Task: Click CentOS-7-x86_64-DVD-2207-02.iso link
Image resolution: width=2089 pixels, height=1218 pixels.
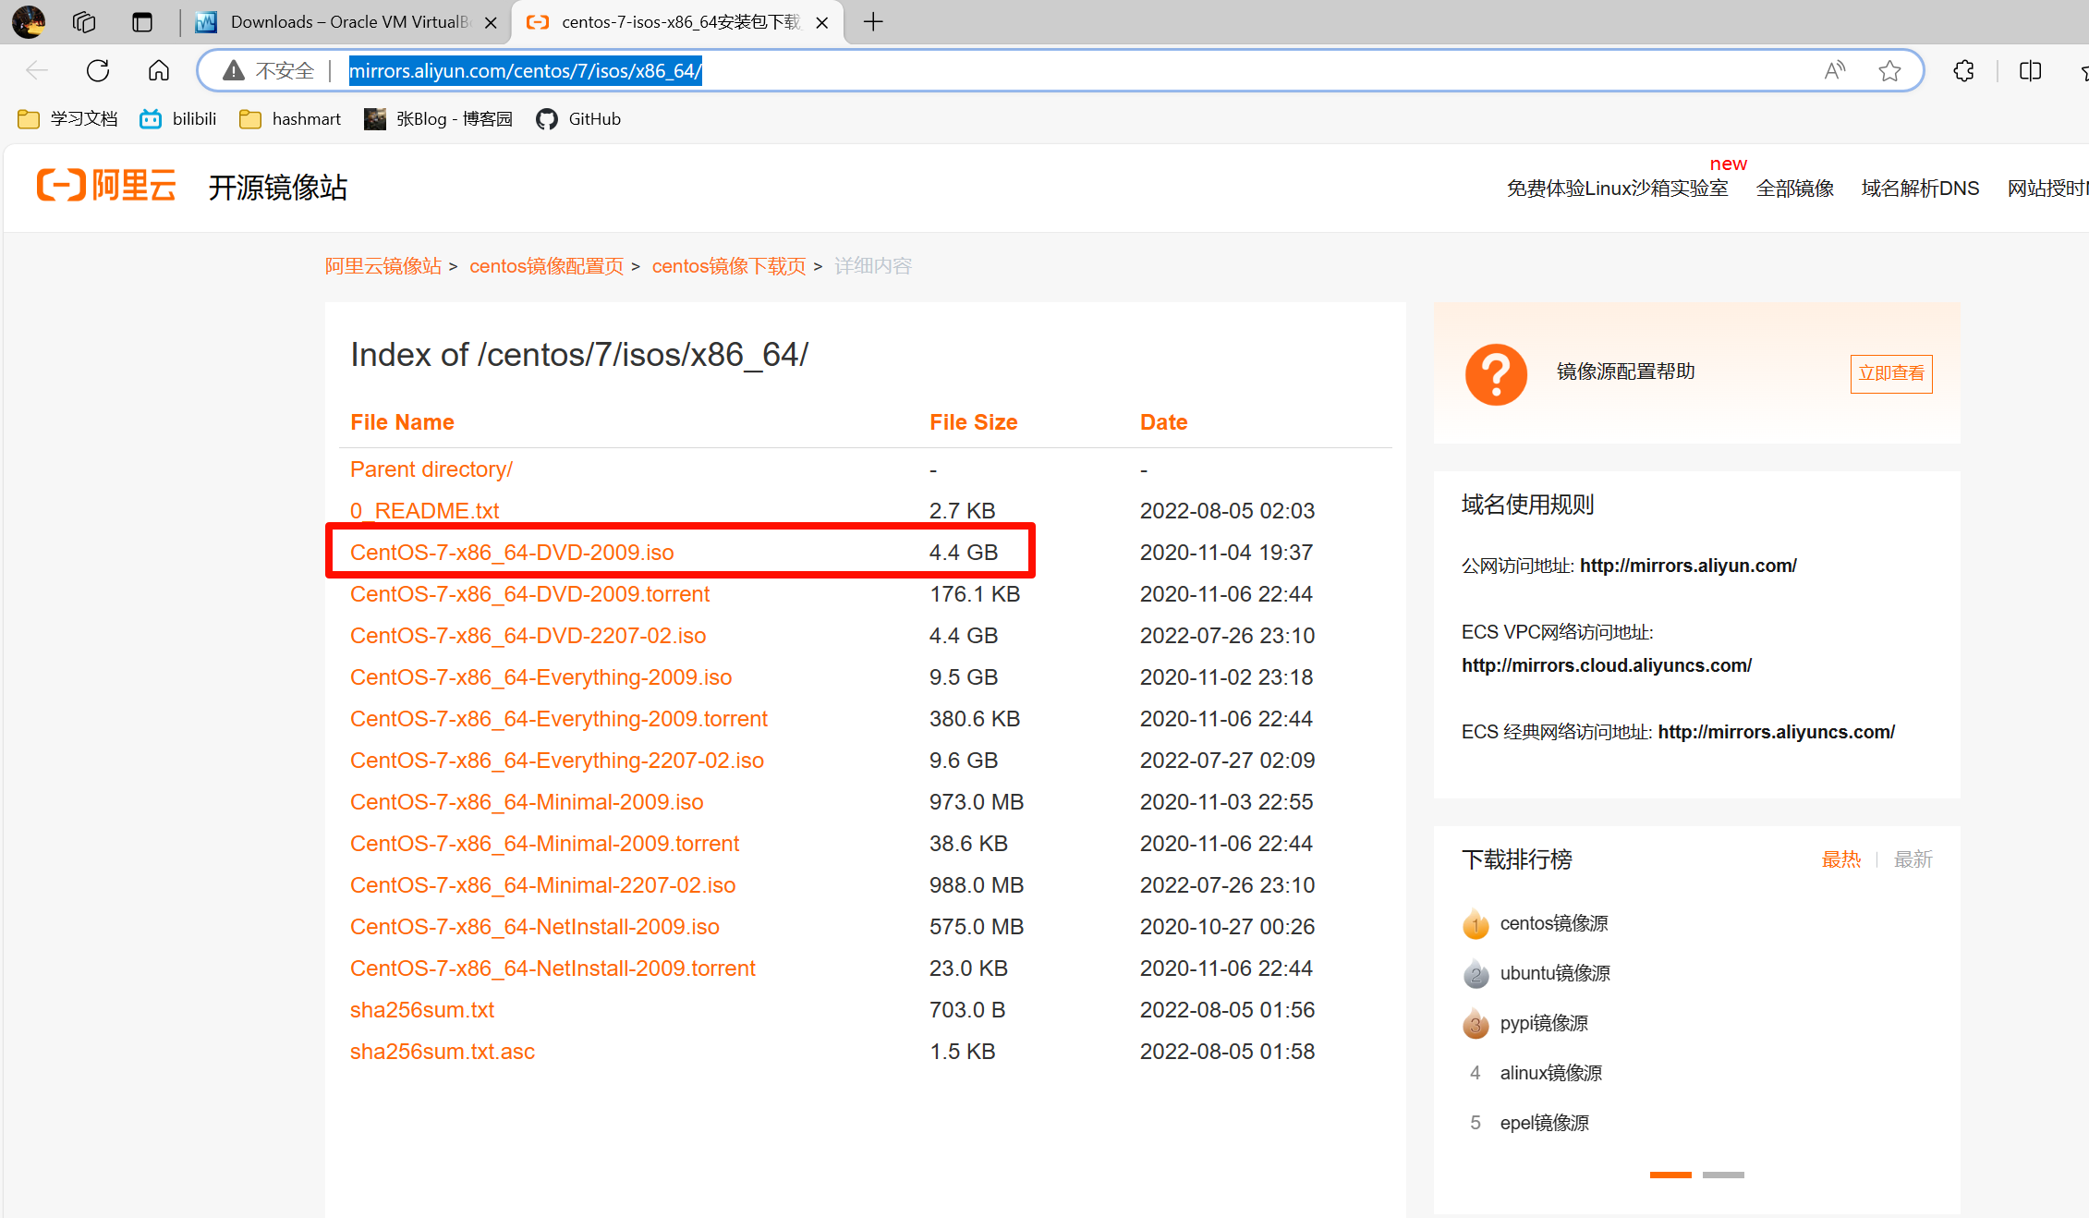Action: 528,636
